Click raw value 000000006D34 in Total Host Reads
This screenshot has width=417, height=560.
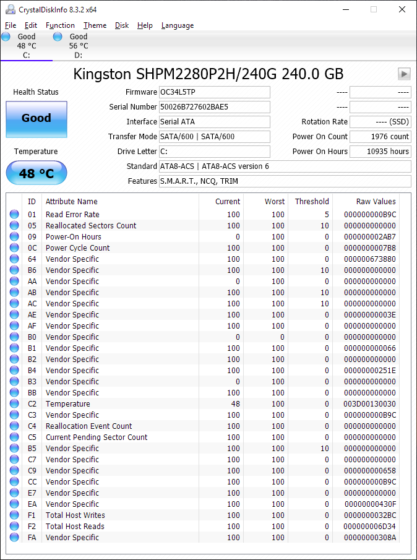(370, 526)
